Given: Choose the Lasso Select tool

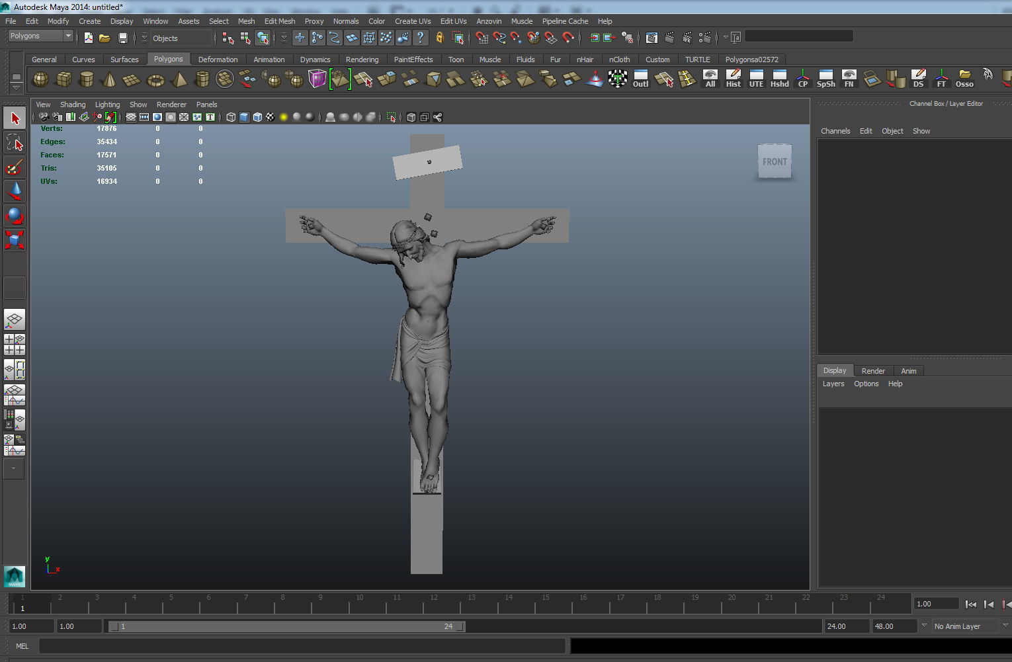Looking at the screenshot, I should [15, 142].
